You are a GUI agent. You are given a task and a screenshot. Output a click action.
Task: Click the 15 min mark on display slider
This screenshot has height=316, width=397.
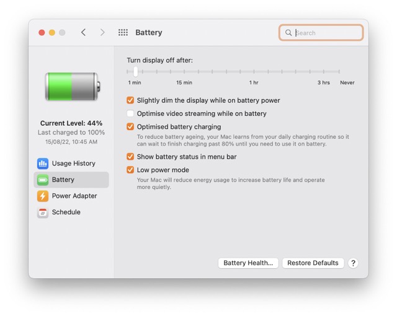[x=184, y=72]
